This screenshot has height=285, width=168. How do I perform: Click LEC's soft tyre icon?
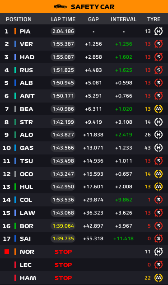(159, 265)
